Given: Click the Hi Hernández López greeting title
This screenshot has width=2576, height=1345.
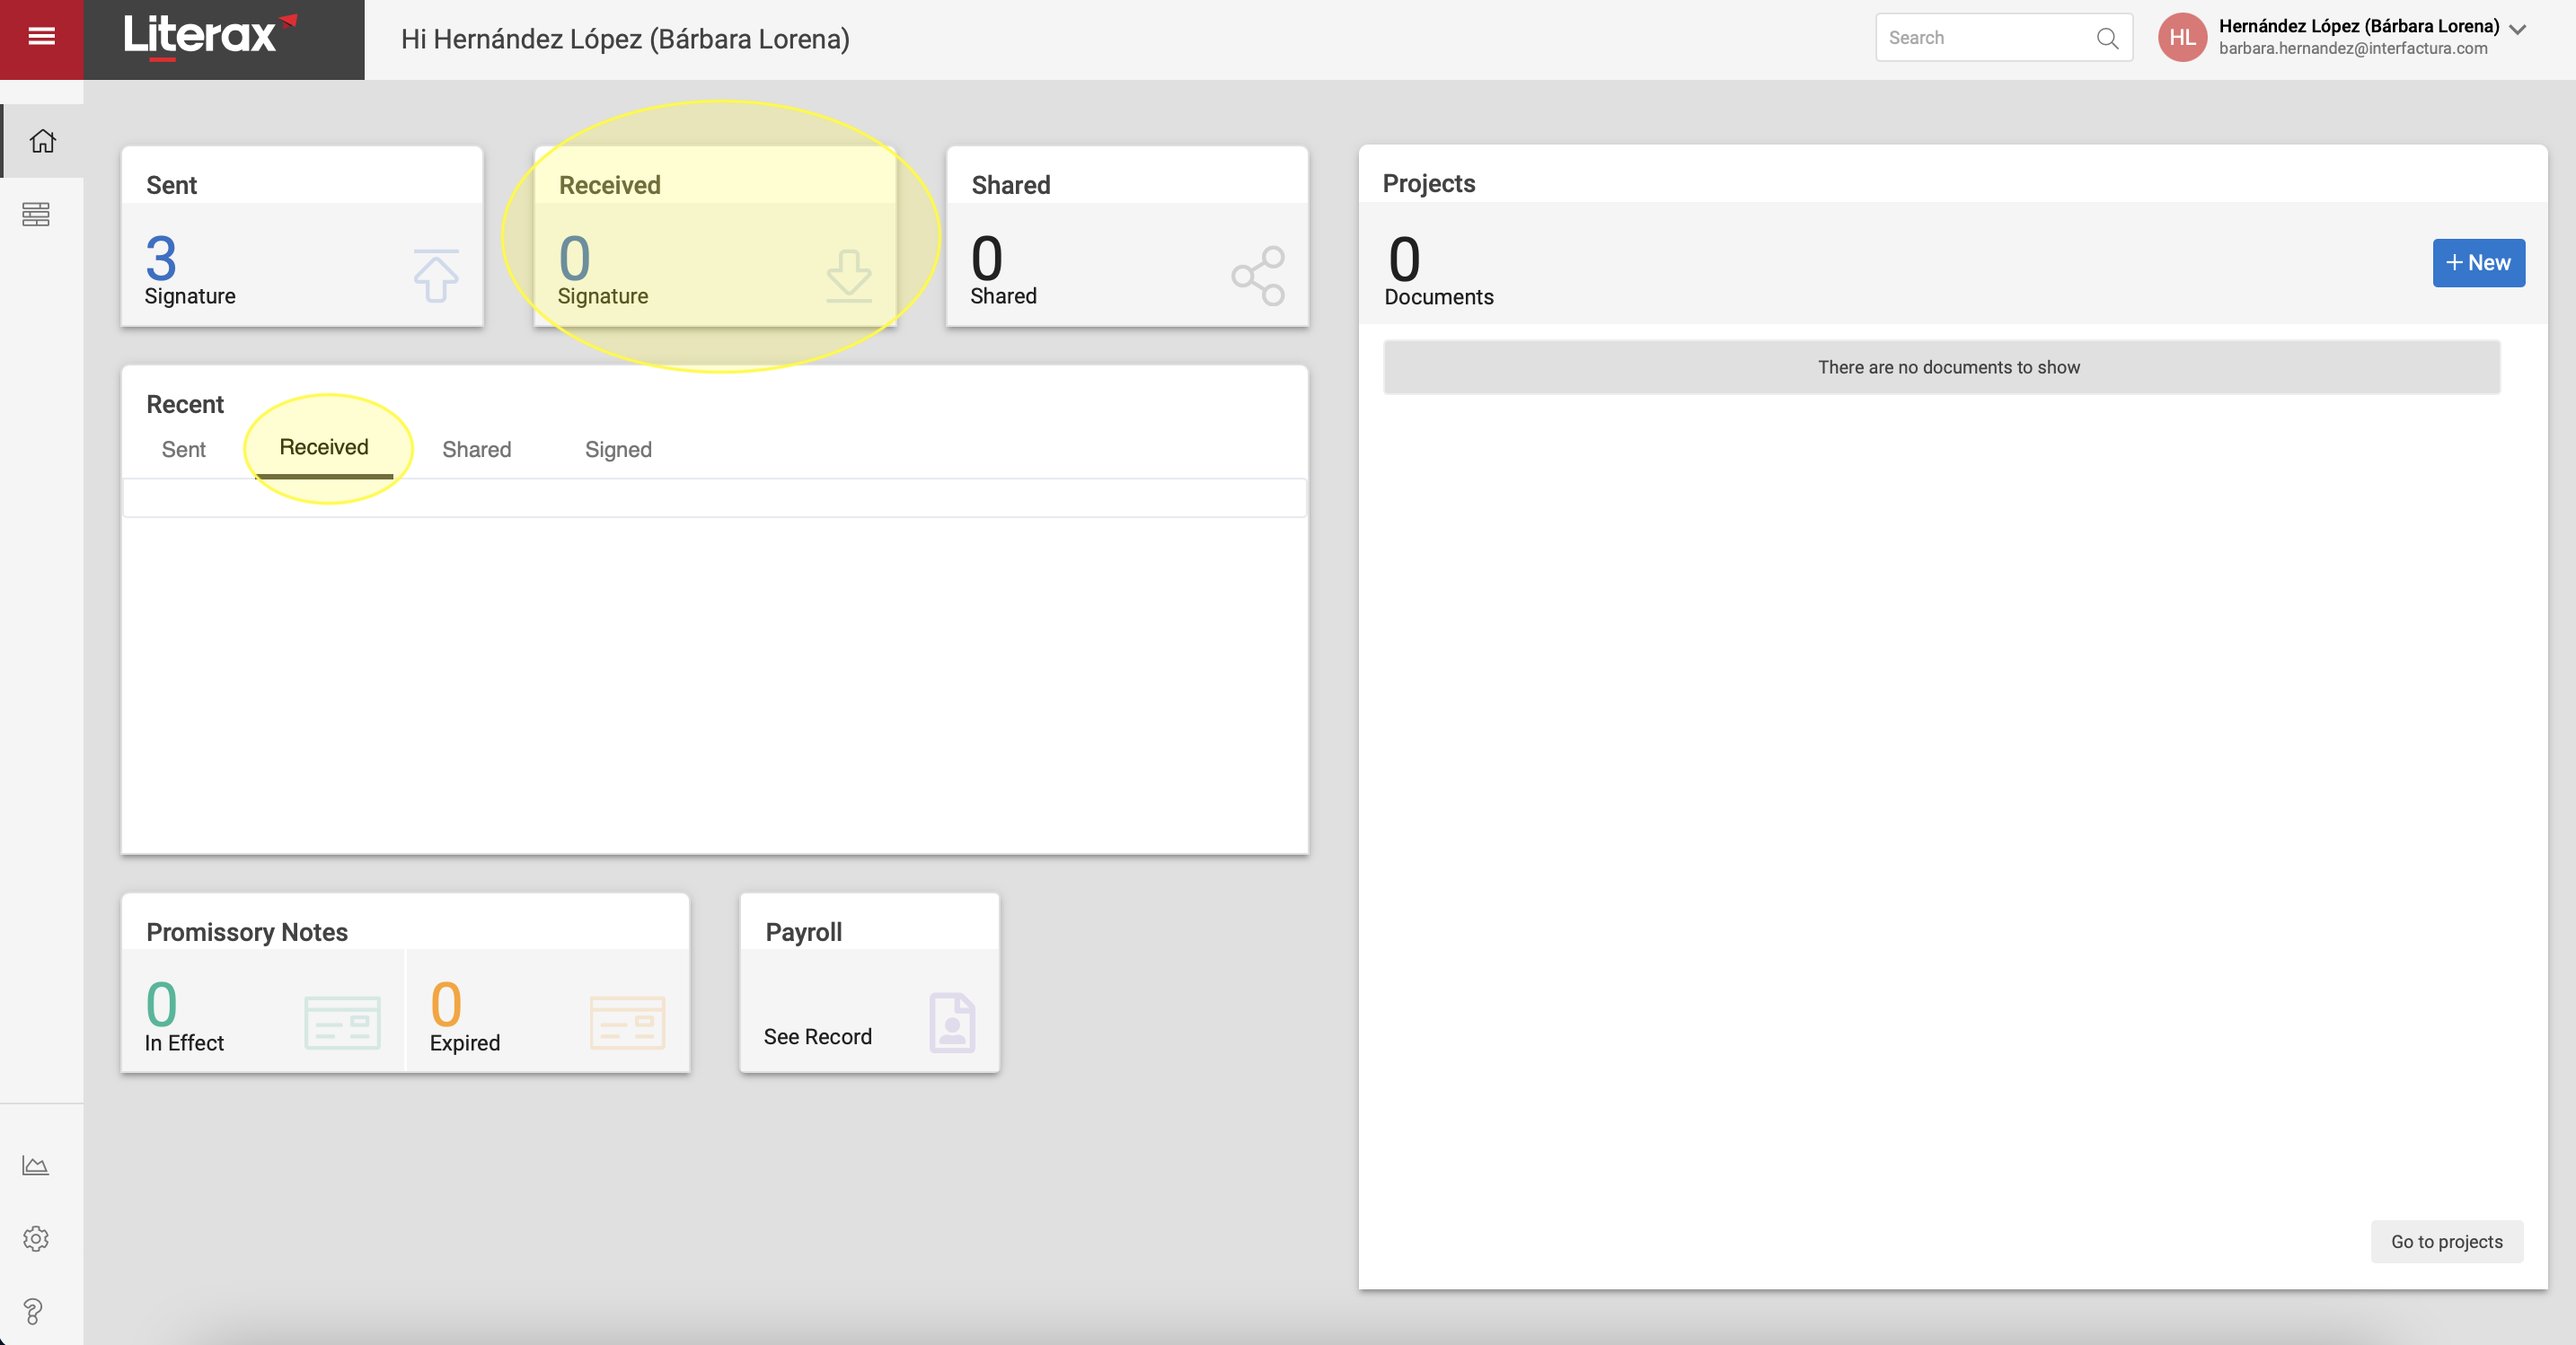Looking at the screenshot, I should click(625, 39).
